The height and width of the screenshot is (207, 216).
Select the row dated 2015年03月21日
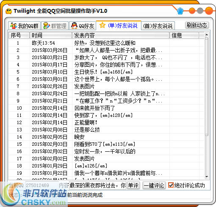pyautogui.click(x=106, y=57)
